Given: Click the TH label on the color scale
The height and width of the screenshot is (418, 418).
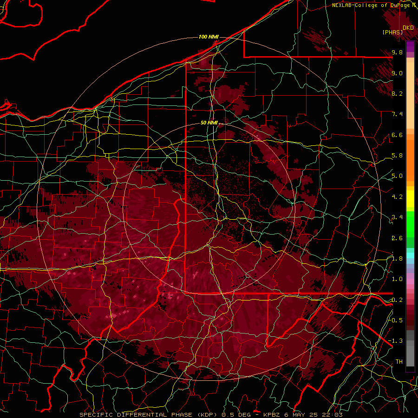Looking at the screenshot, I should click(399, 362).
